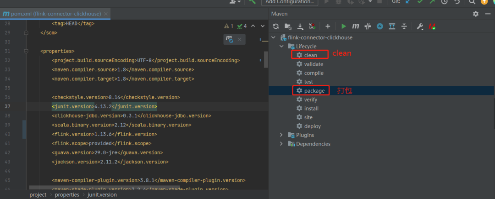Viewport: 495px width, 199px height.
Task: Click floating load Maven changes icon
Action: (229, 39)
